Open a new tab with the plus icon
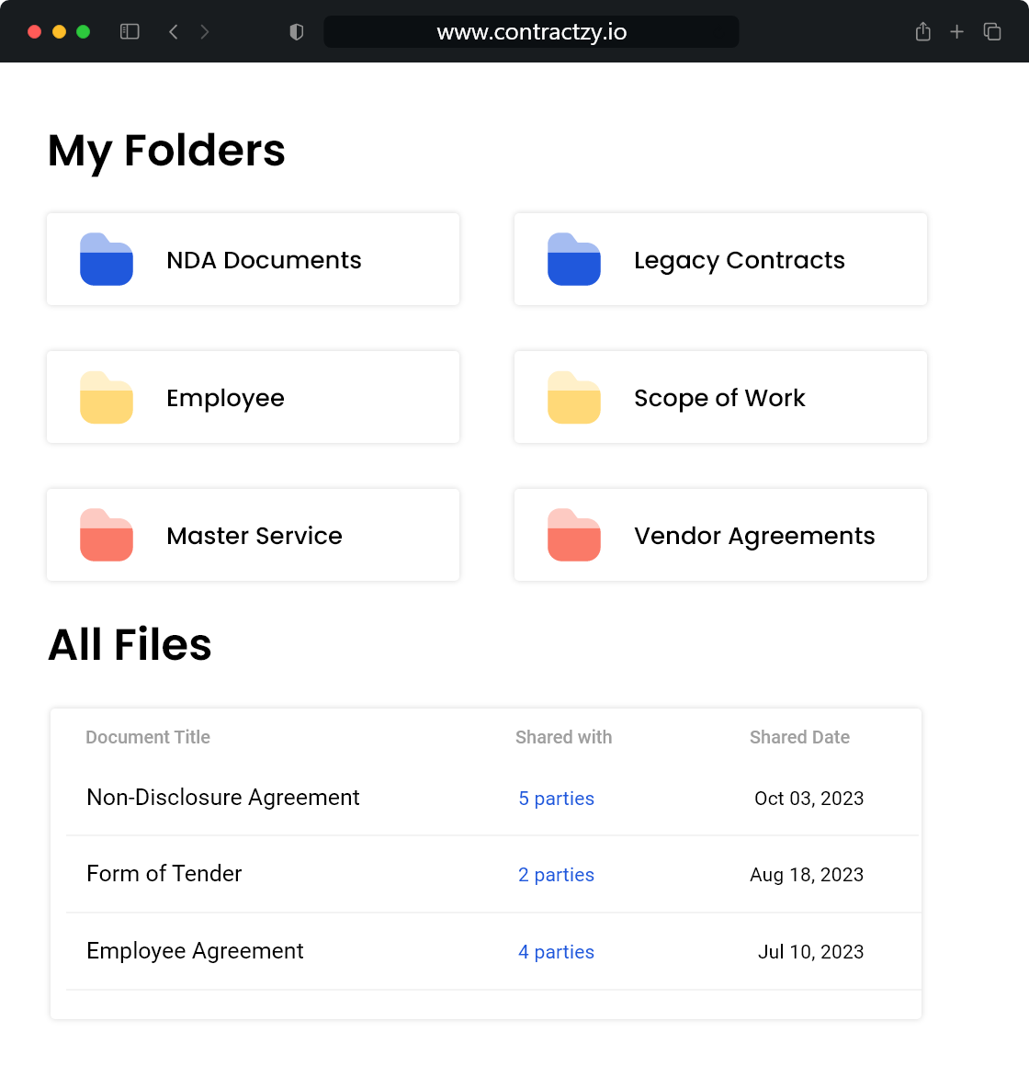Viewport: 1029px width, 1066px height. point(957,31)
